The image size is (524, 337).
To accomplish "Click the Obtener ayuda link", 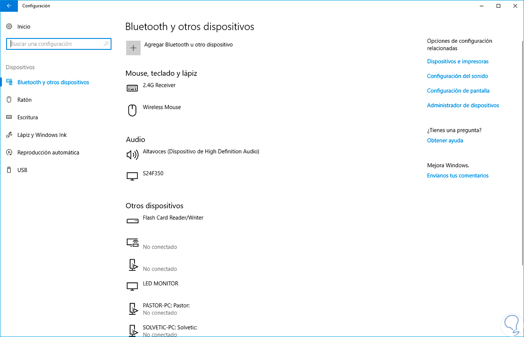I will (445, 140).
